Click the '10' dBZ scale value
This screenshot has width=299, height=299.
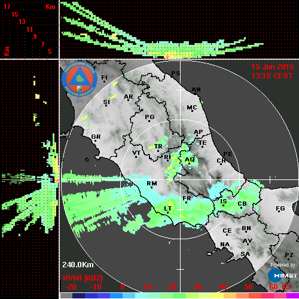pos(148,287)
